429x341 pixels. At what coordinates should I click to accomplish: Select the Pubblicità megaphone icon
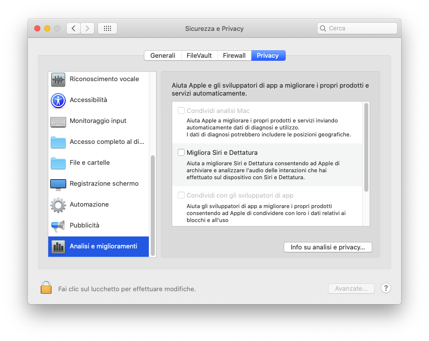pyautogui.click(x=58, y=226)
